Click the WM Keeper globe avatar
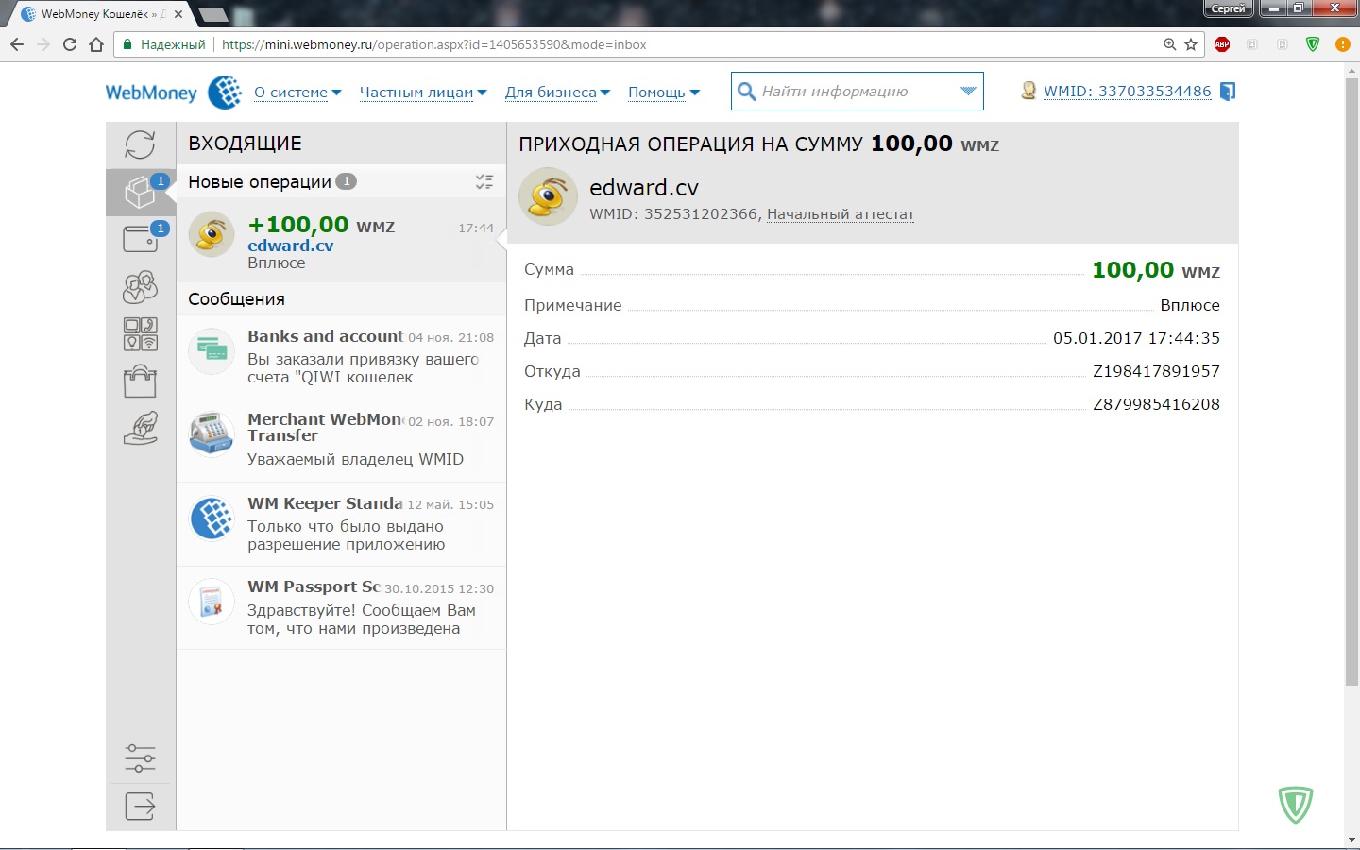The image size is (1360, 850). 212,518
